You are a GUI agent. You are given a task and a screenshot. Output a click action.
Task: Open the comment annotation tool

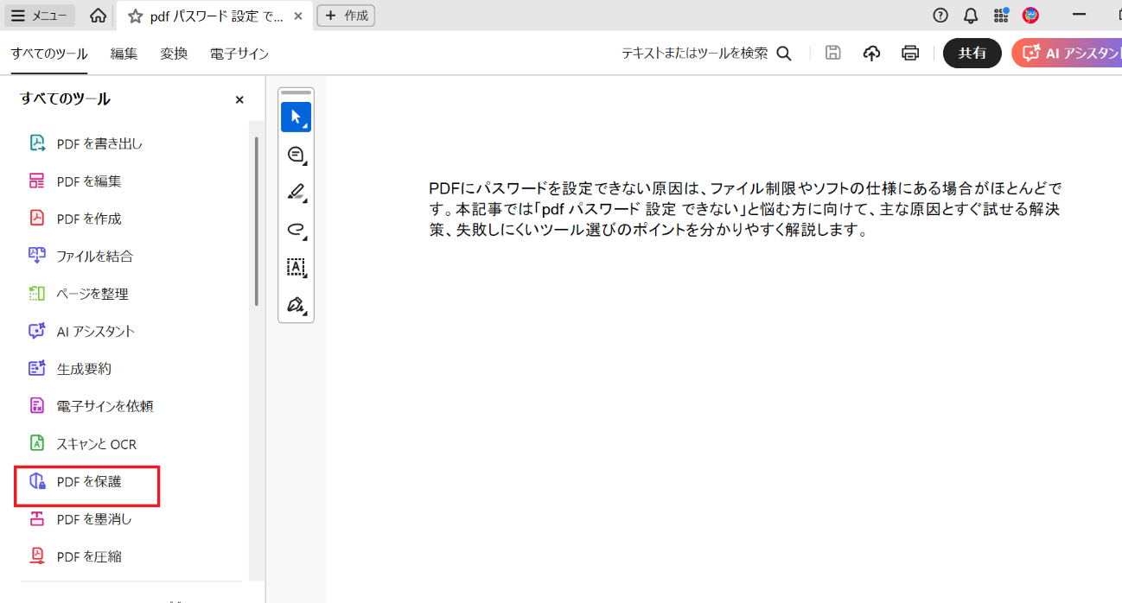coord(295,154)
